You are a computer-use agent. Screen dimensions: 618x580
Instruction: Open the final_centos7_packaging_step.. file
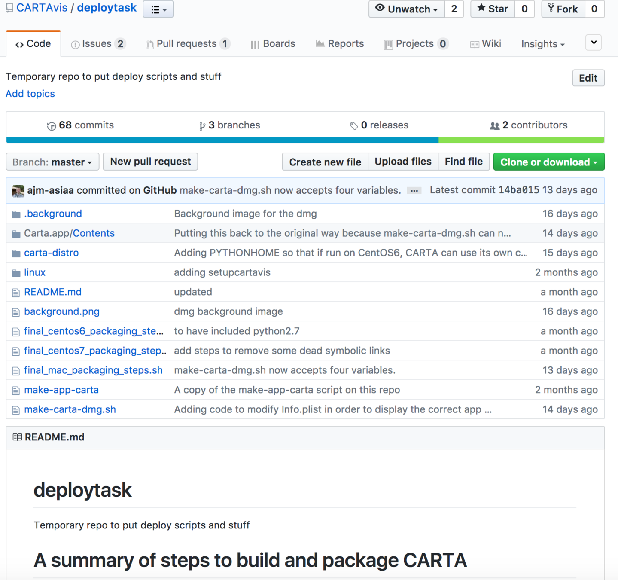95,351
